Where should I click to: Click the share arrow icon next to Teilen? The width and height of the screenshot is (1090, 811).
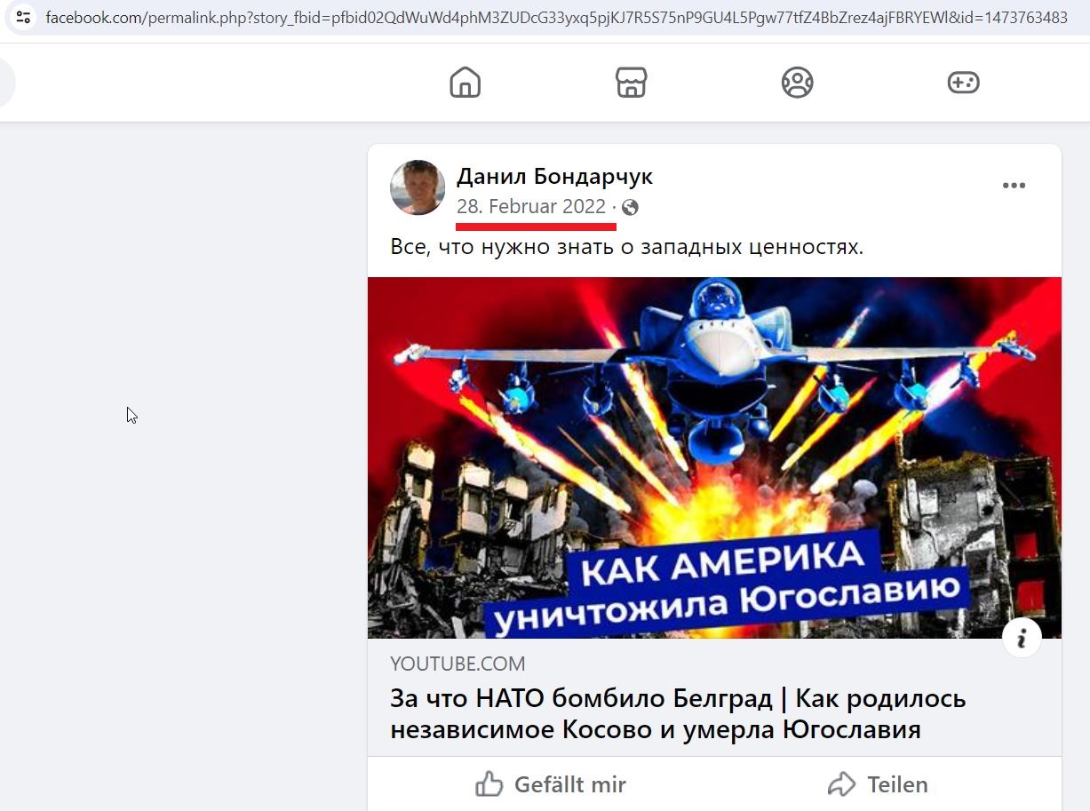tap(840, 784)
